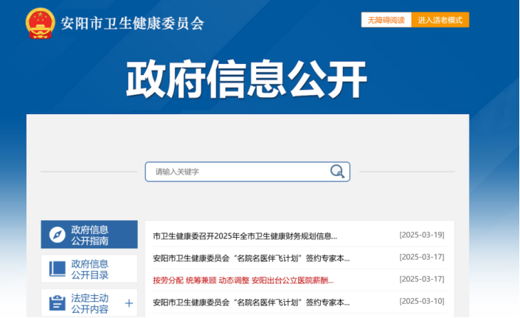The image size is (520, 318).
Task: Click the book icon for 政府信息公开目录
Action: 58,269
